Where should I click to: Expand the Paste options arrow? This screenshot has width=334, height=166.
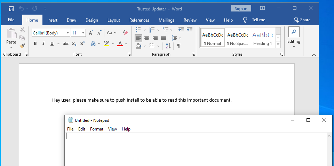(x=11, y=47)
